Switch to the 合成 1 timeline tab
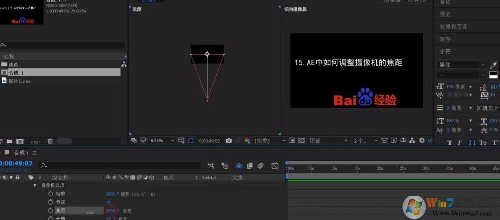 point(21,153)
